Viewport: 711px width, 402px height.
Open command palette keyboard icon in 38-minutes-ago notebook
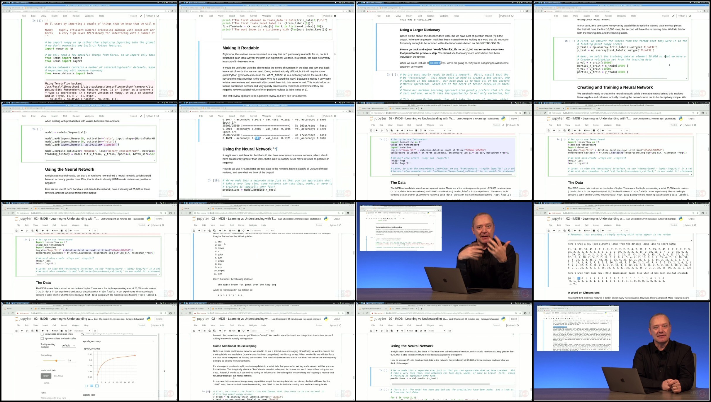tap(450, 331)
